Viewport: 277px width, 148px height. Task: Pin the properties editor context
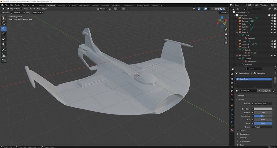tap(275, 73)
